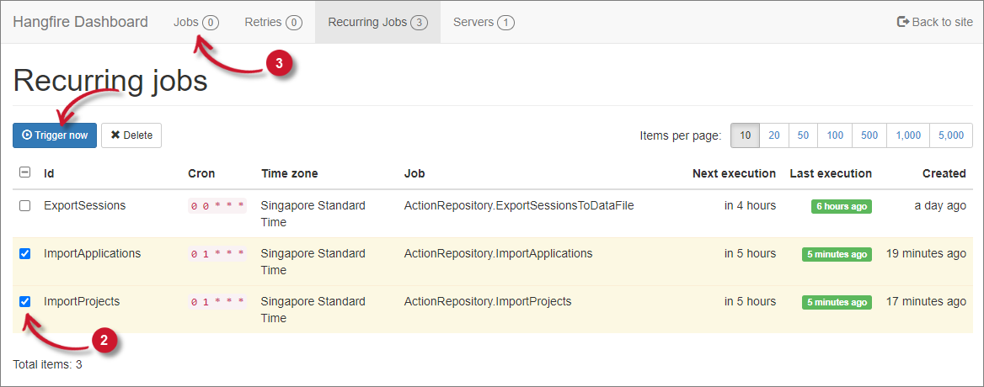This screenshot has height=387, width=984.
Task: Open the Retries tab
Action: (273, 22)
